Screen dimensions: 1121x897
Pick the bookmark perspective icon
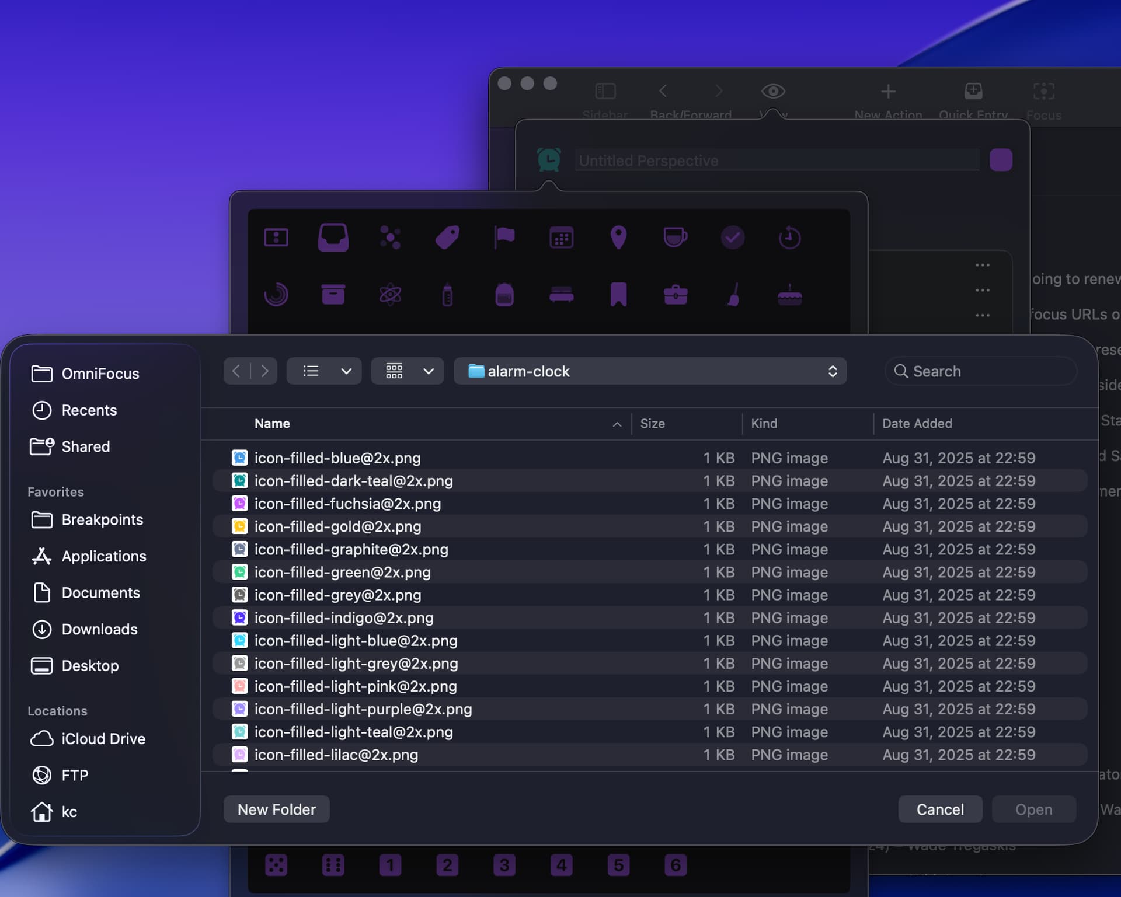[x=618, y=295]
